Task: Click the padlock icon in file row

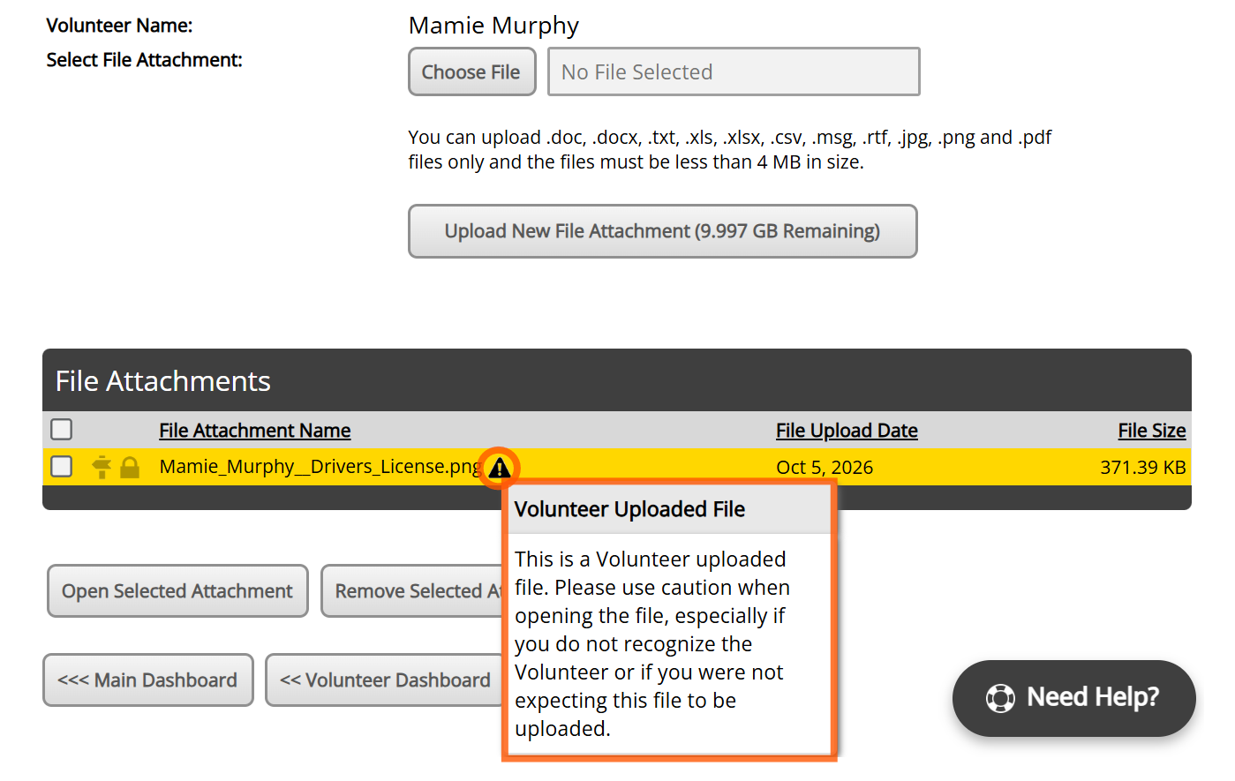Action: coord(130,467)
